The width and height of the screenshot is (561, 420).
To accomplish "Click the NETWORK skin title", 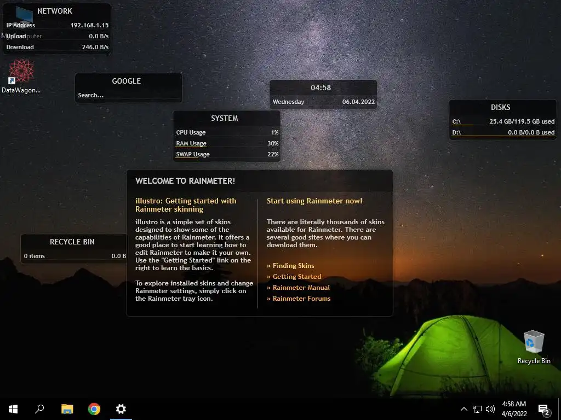I will tap(55, 11).
